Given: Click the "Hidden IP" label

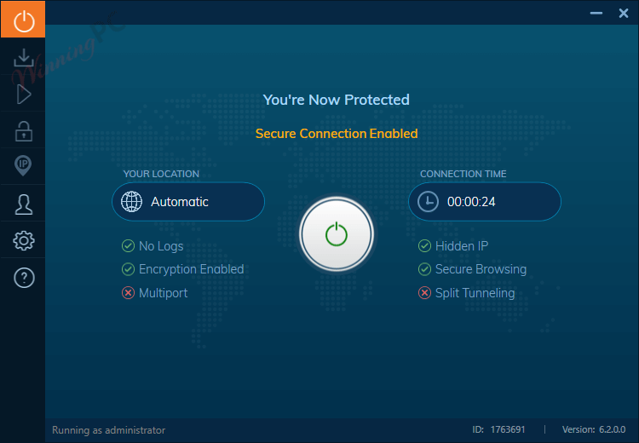Looking at the screenshot, I should [x=462, y=245].
